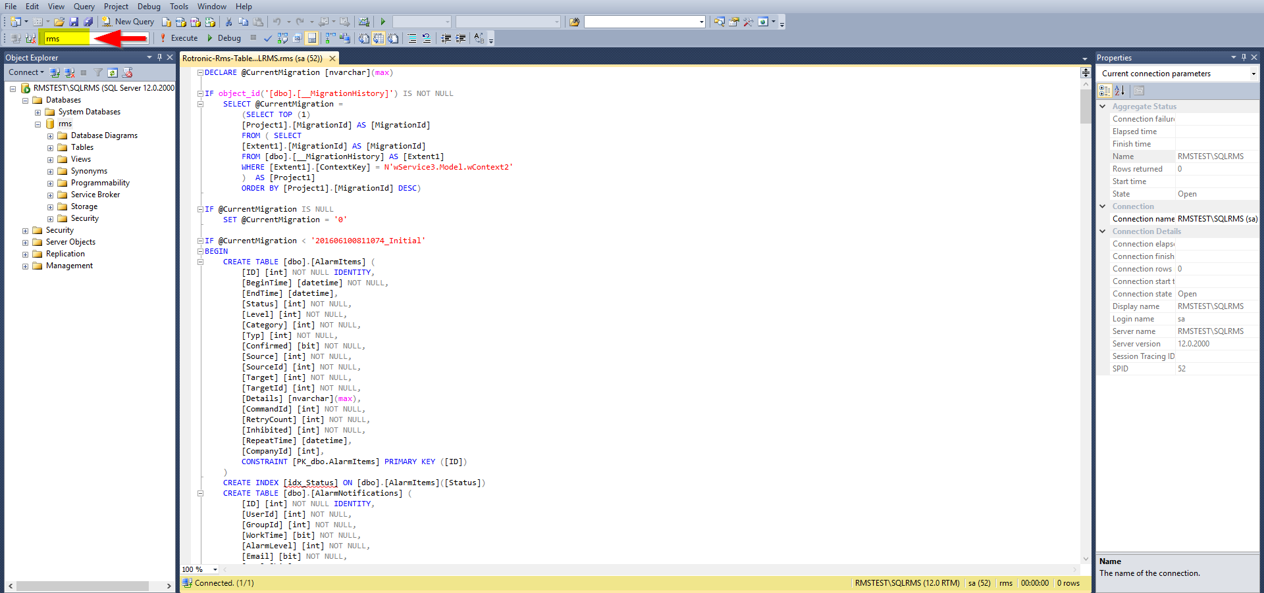This screenshot has height=593, width=1264.
Task: Open the Tools menu
Action: click(178, 7)
